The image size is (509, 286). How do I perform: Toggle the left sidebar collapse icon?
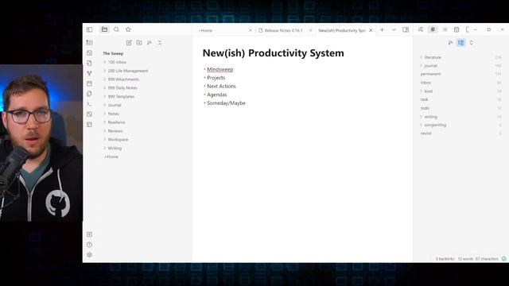90,29
